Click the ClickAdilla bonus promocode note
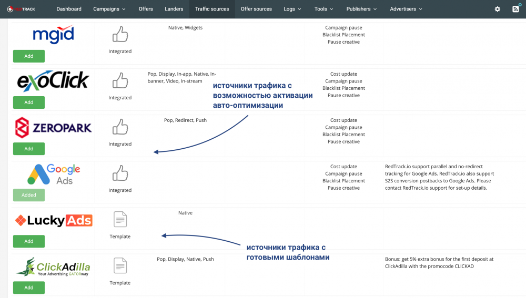The height and width of the screenshot is (298, 526). [439, 262]
